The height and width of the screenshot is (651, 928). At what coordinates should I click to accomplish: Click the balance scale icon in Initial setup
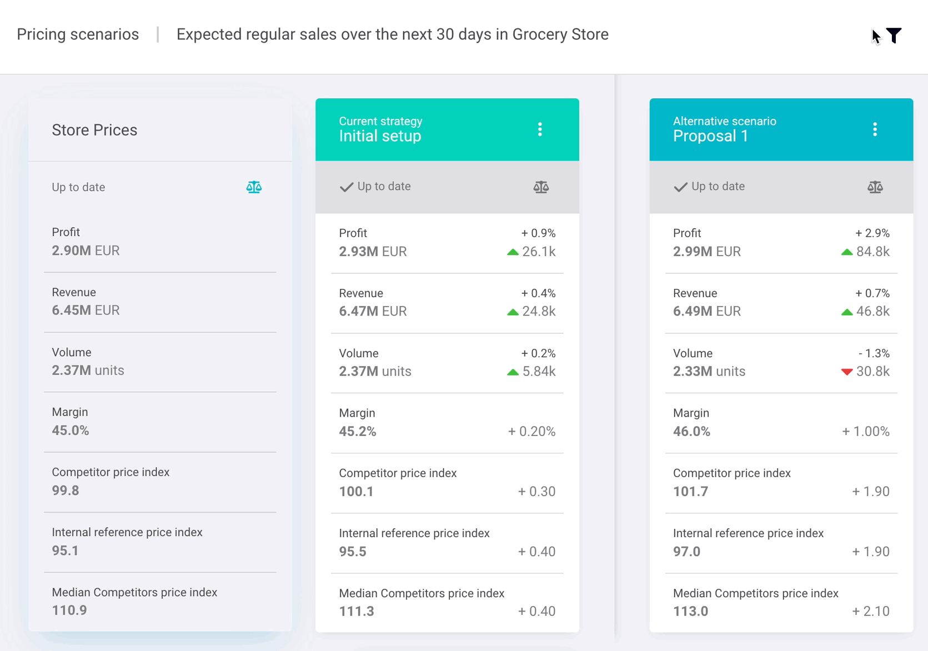541,187
